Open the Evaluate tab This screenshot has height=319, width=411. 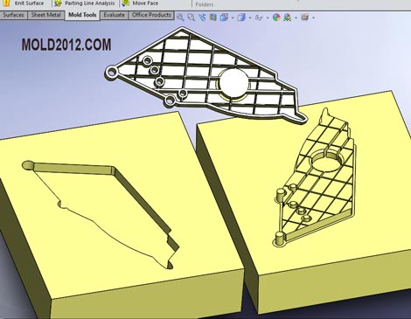pyautogui.click(x=114, y=15)
